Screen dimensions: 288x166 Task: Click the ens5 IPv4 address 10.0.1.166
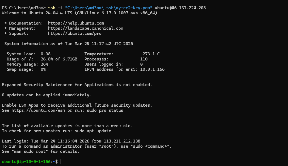pos(152,69)
